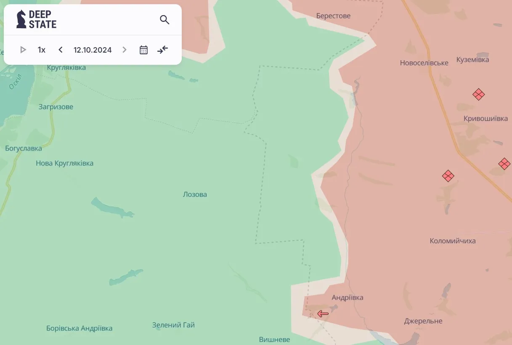Screen dimensions: 512x345
Task: Click the 12.10.2024 date field
Action: 93,50
